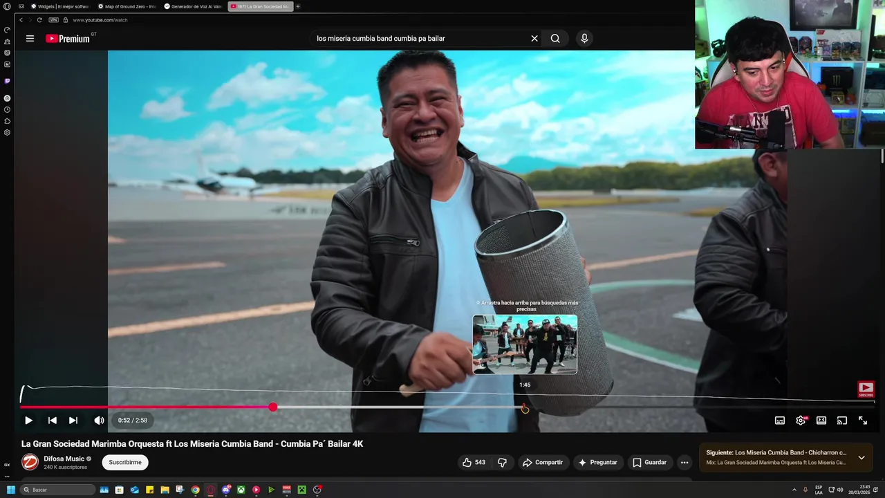
Task: Dislike this video
Action: pos(503,462)
